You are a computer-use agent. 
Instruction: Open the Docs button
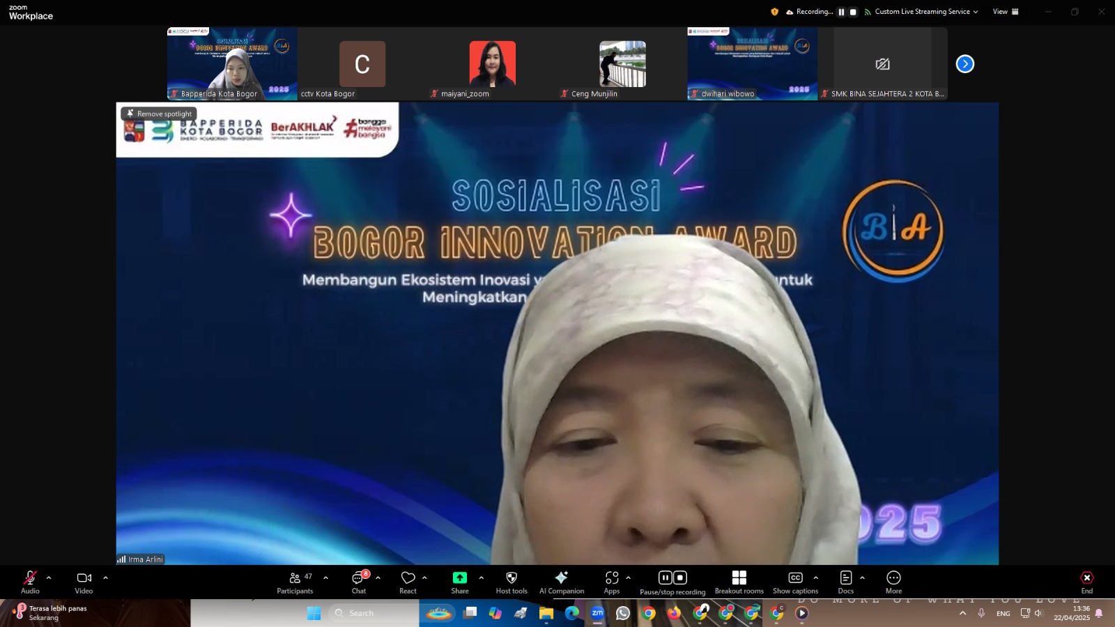tap(846, 582)
